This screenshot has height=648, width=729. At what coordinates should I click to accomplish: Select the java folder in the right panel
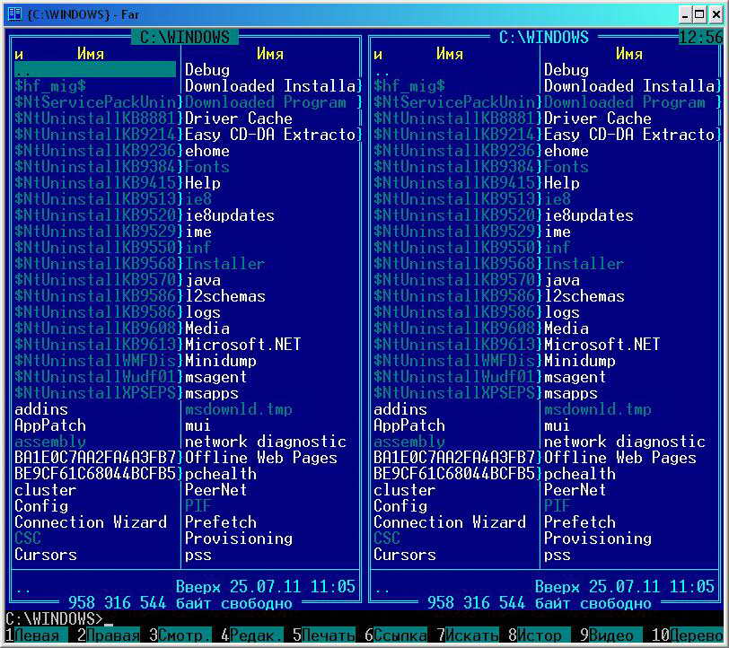(561, 280)
